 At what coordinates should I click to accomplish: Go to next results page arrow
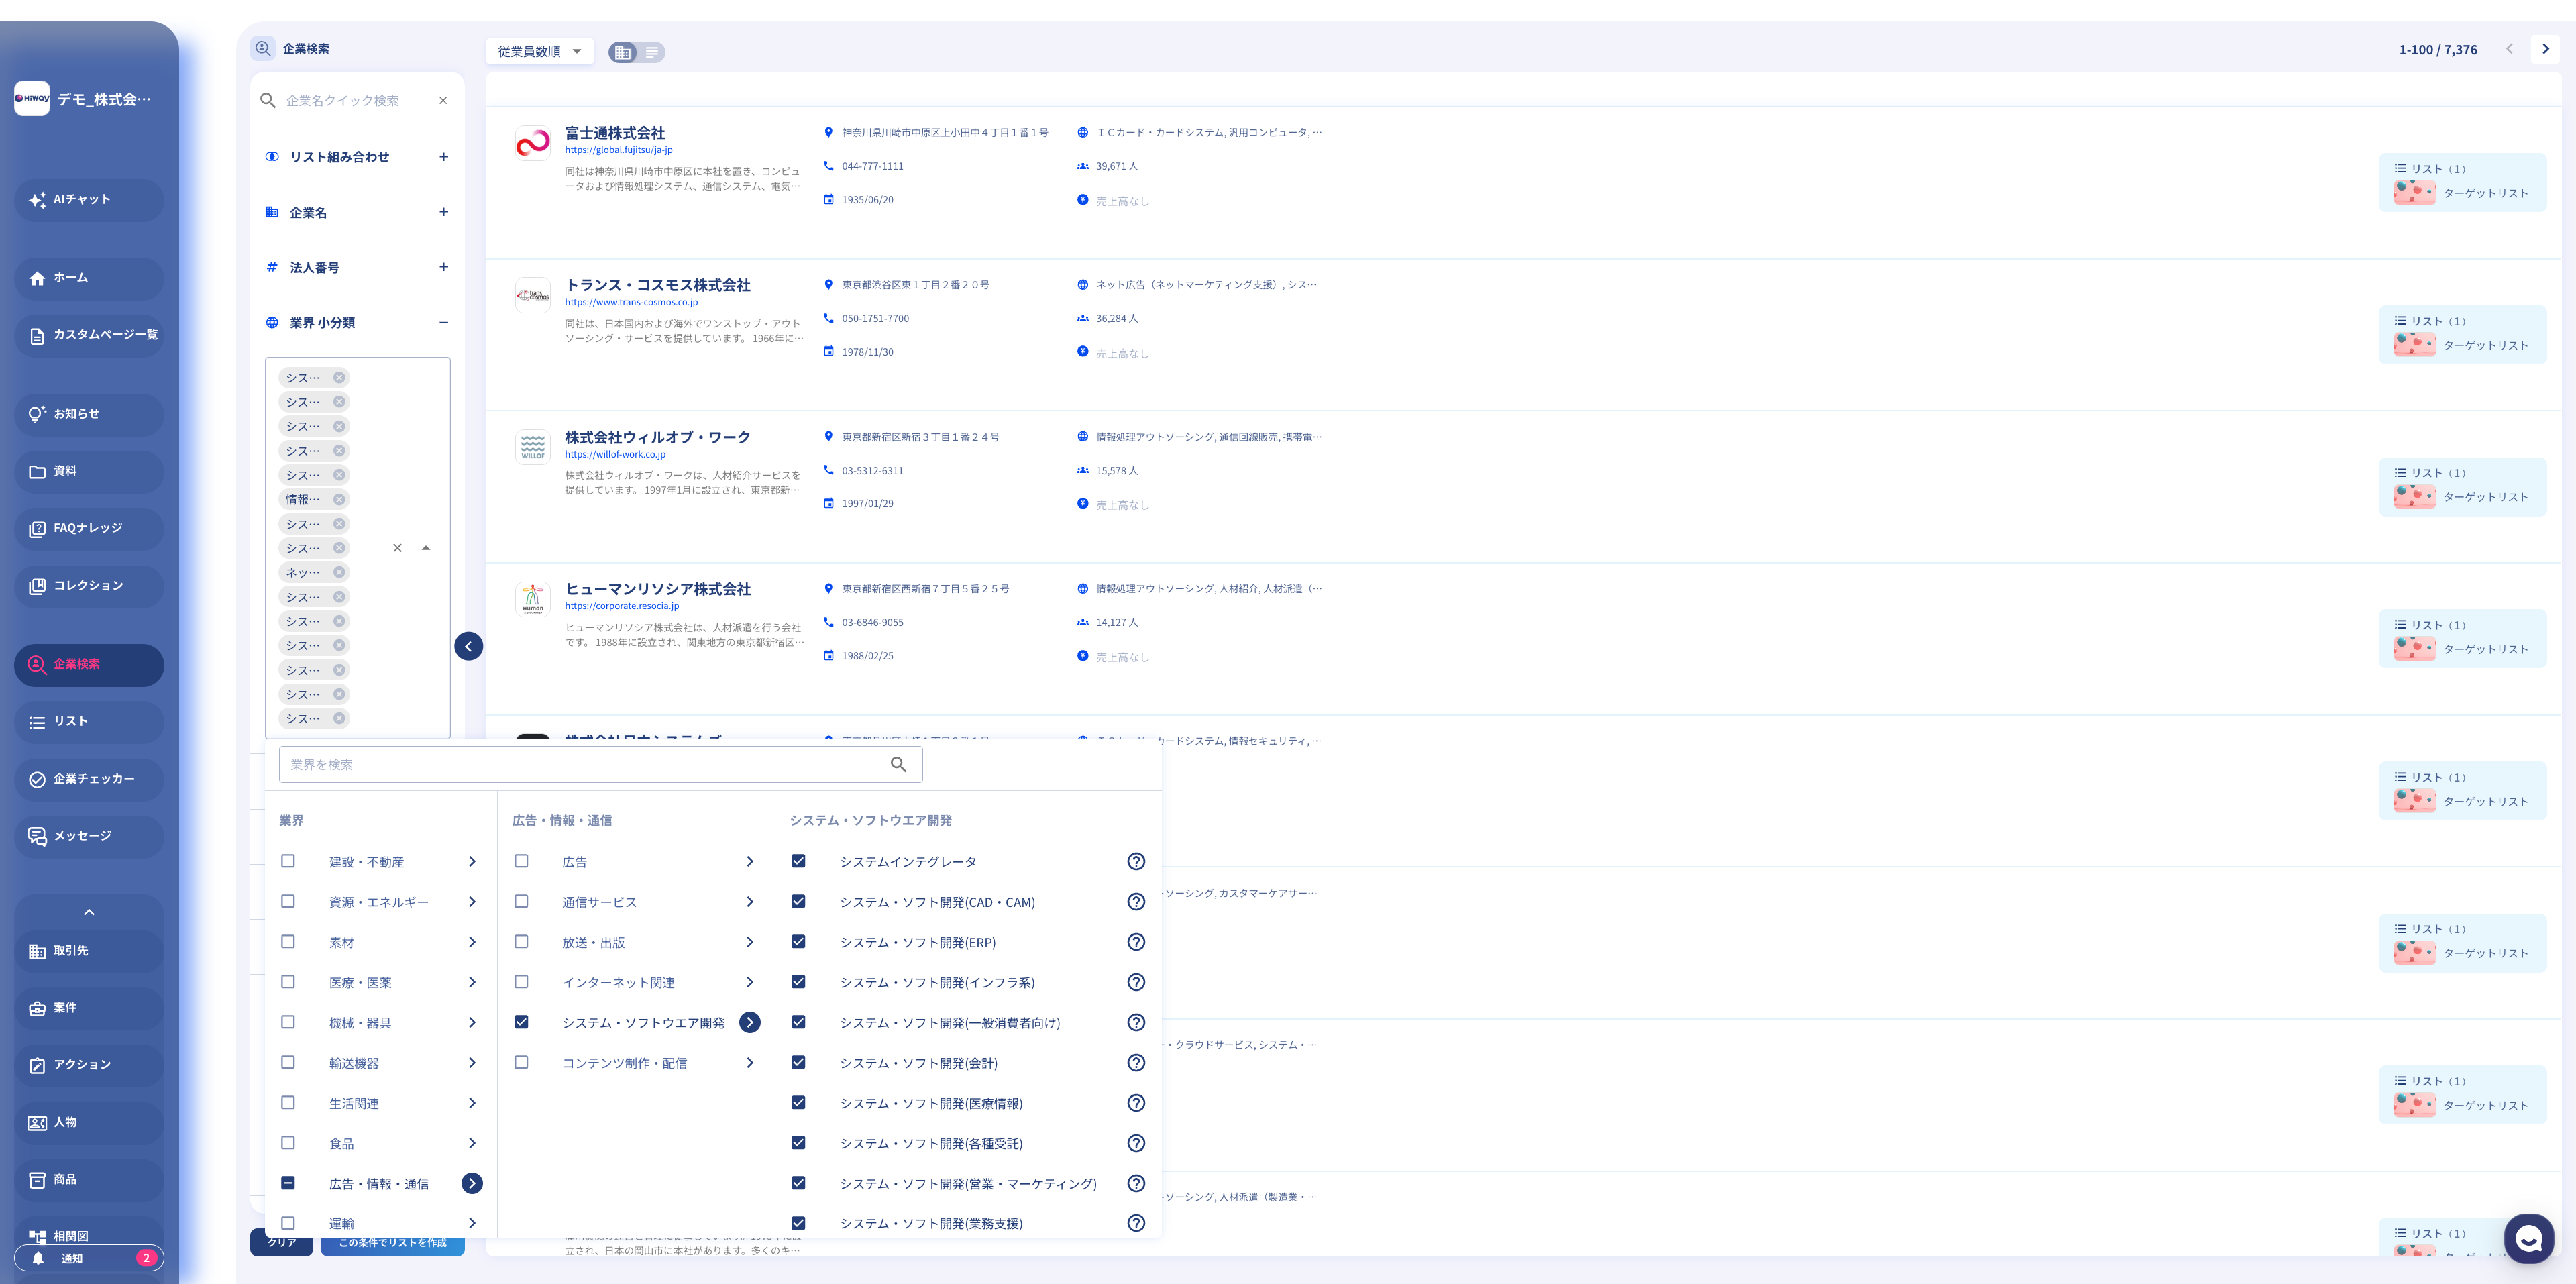click(x=2545, y=49)
